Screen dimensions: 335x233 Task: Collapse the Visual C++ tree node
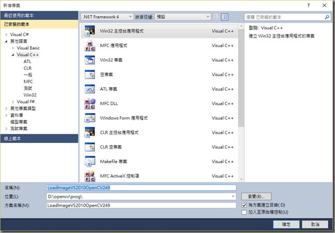point(13,55)
